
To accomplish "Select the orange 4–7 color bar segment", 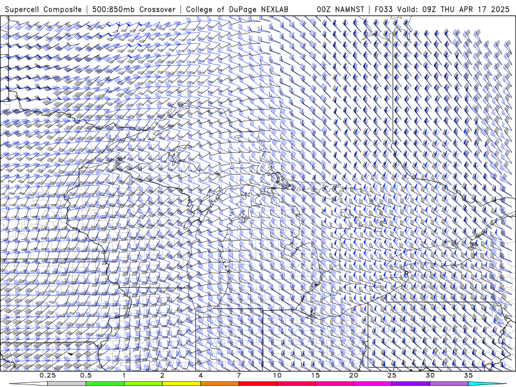I will point(219,384).
